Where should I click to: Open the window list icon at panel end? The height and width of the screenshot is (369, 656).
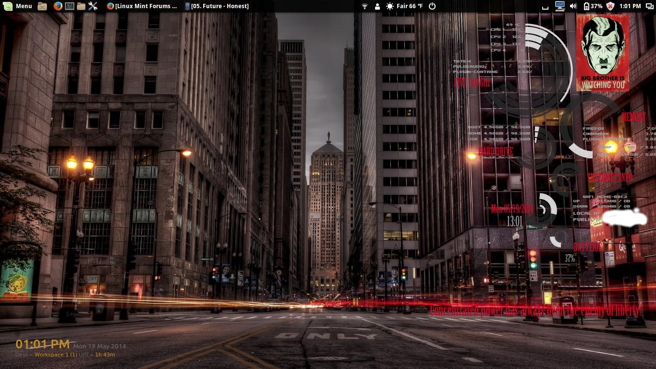649,6
